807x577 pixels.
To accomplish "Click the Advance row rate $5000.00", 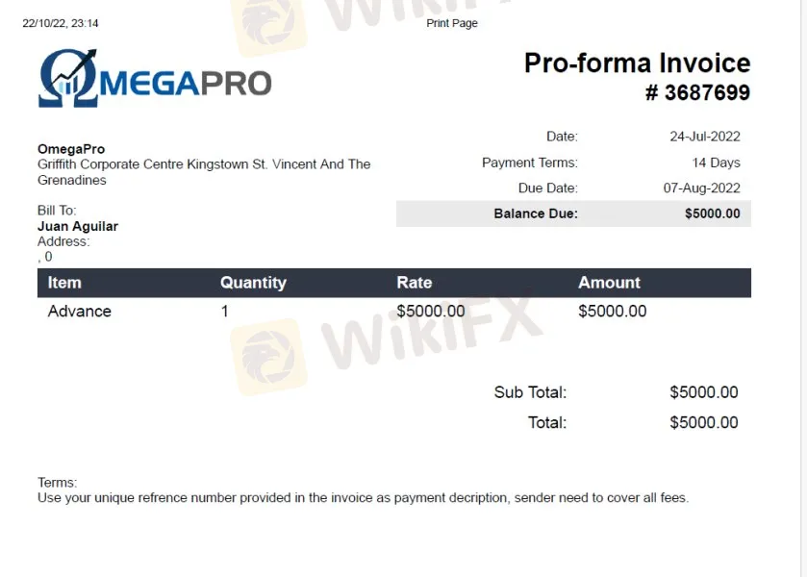I will coord(431,312).
